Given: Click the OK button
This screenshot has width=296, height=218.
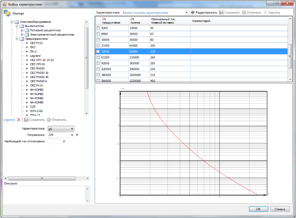Looking at the screenshot, I should click(259, 209).
